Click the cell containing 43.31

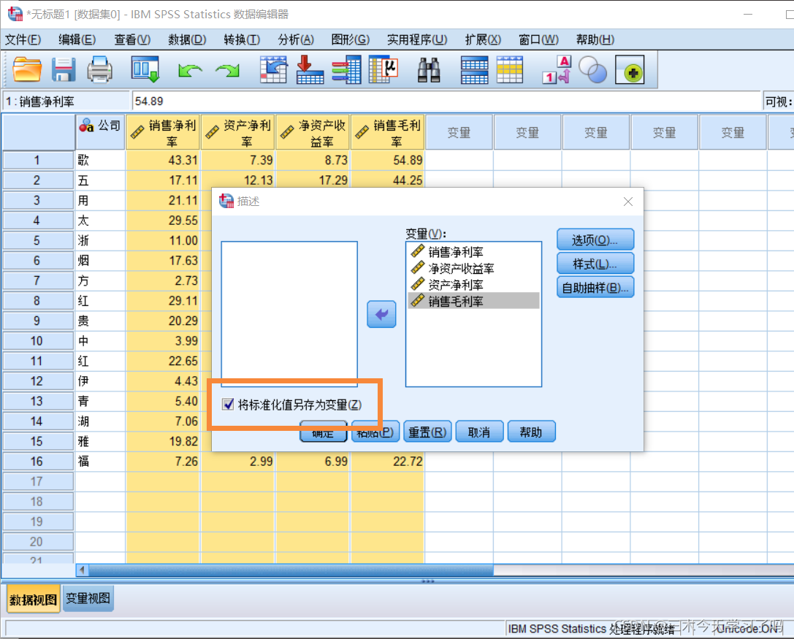pos(163,160)
